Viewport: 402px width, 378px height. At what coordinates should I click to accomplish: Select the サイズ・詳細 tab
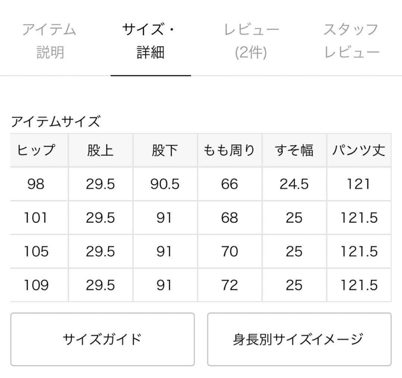click(150, 41)
